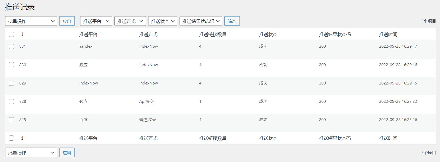440x162 pixels.
Task: Click the IndexNow platform cell in row 829
Action: click(88, 83)
